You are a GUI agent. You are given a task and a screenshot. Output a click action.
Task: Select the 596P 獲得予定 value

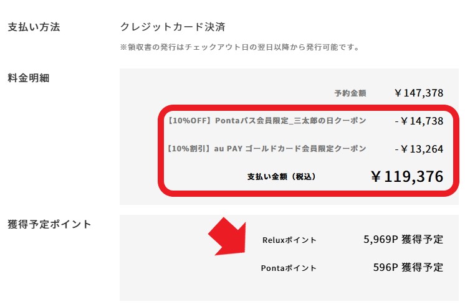(407, 268)
